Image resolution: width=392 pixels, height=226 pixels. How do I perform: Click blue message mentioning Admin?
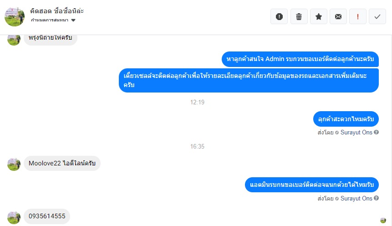point(300,59)
